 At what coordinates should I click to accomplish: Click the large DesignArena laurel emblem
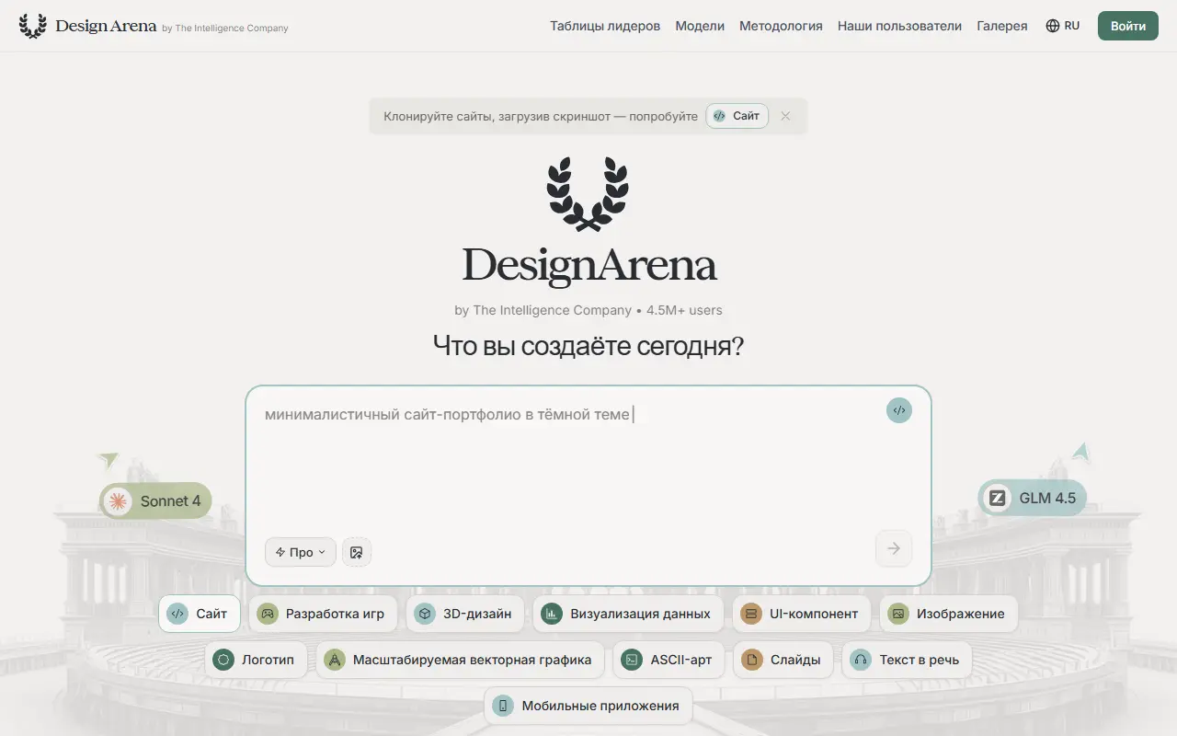(x=588, y=193)
